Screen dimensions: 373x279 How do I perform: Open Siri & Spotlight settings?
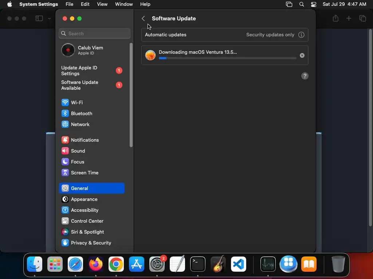(91, 232)
